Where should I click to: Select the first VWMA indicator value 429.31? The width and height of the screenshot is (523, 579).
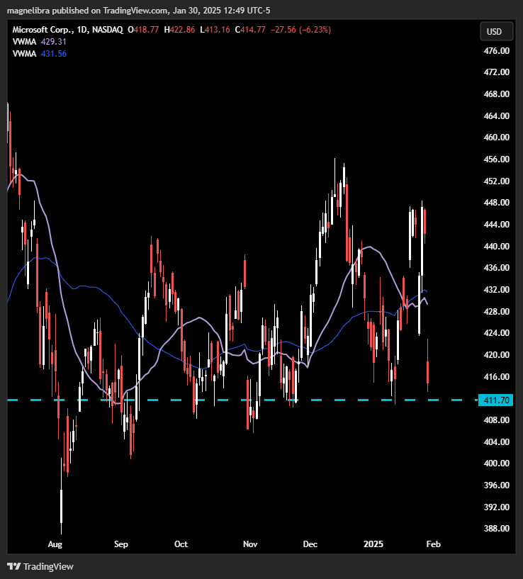click(54, 42)
